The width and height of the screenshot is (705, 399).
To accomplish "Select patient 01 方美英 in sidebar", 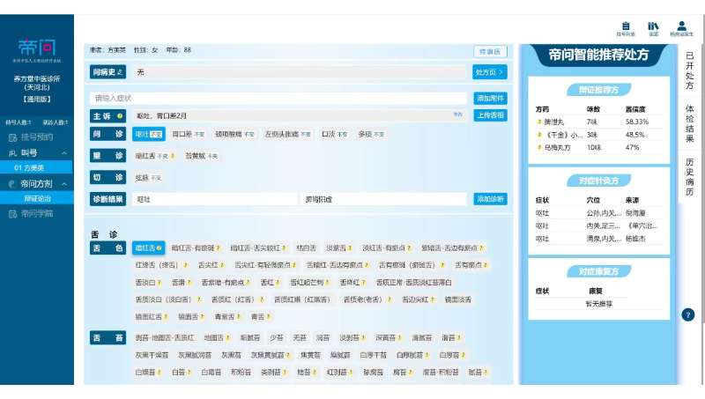I will click(x=36, y=167).
